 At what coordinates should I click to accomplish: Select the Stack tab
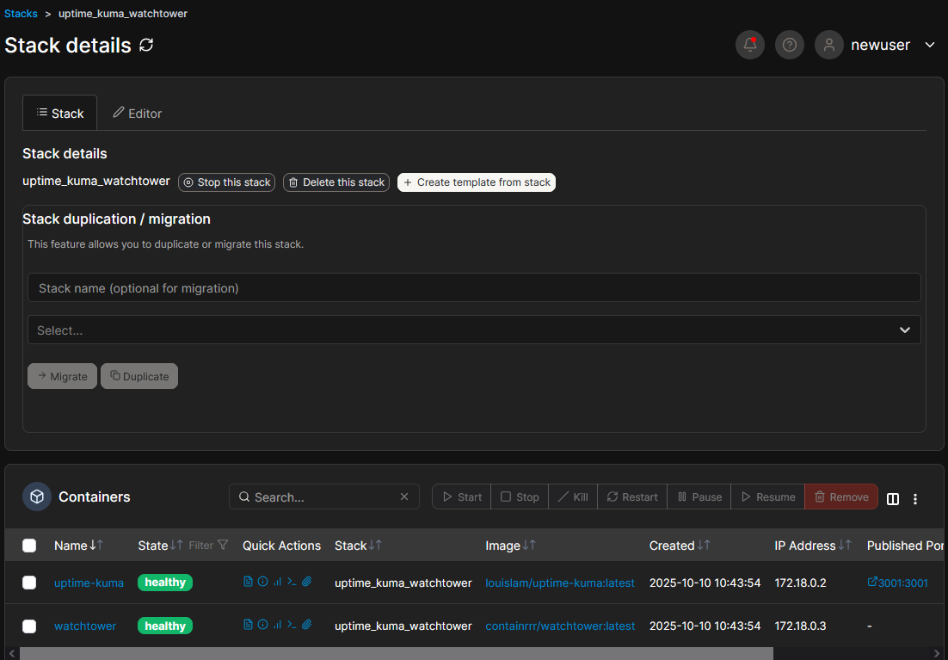point(60,114)
